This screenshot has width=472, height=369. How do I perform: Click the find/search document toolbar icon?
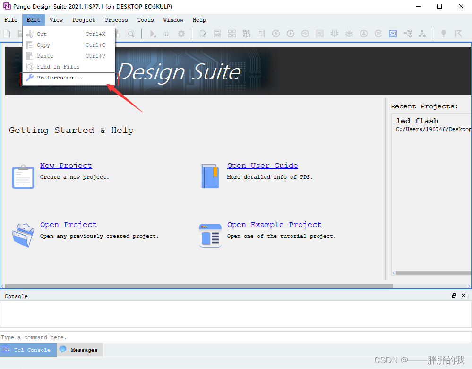click(131, 34)
